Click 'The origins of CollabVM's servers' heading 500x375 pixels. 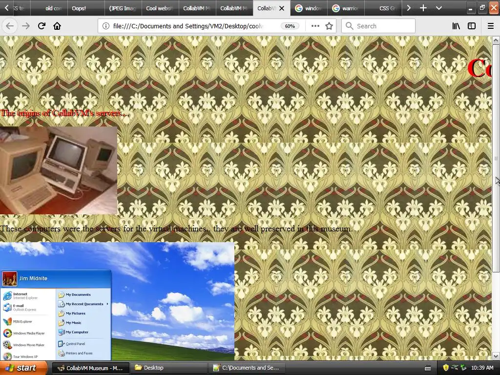[x=64, y=113]
